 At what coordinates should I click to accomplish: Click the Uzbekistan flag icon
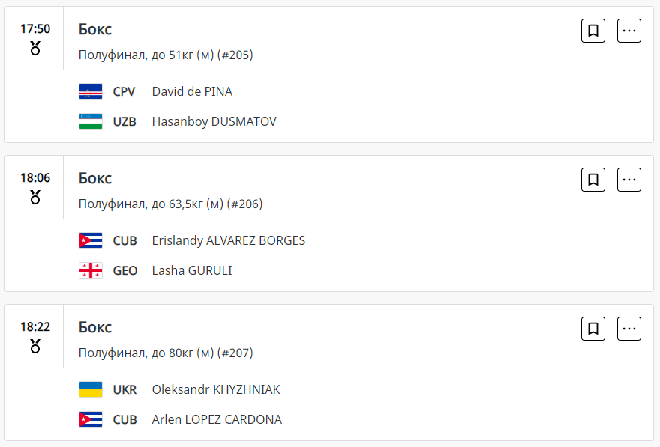[91, 121]
